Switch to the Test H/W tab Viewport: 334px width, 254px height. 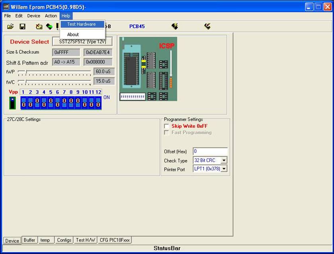[x=86, y=240]
